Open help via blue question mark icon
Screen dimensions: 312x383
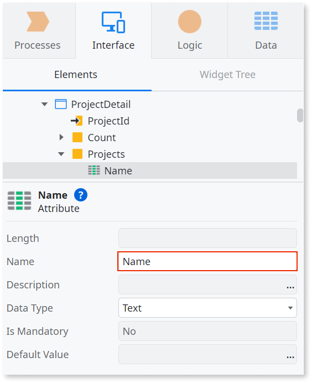point(81,195)
